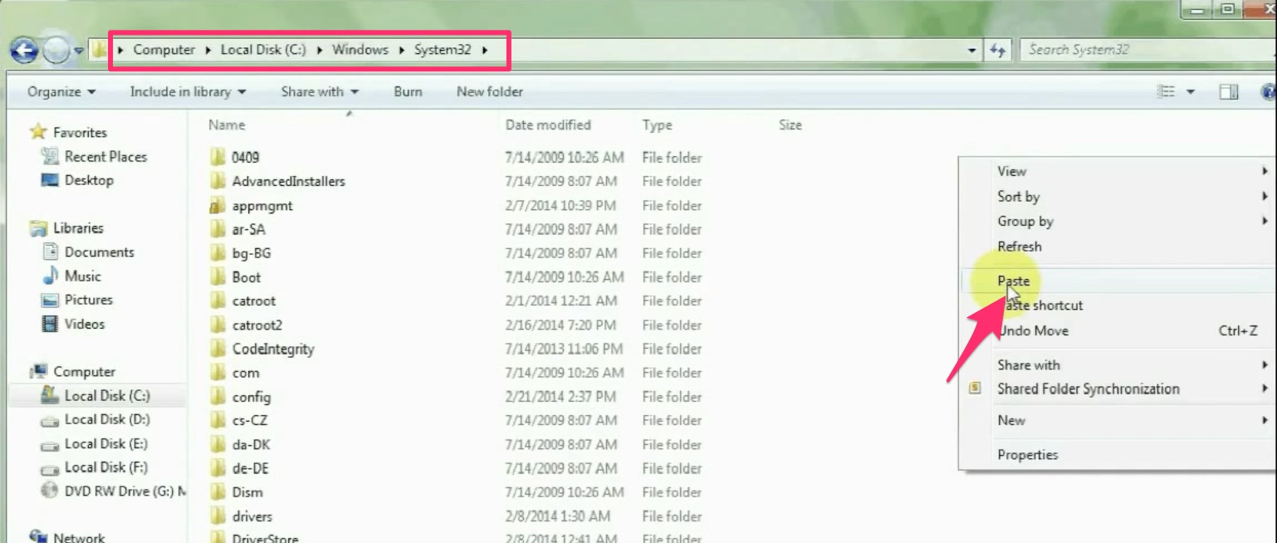Open the Organize menu

(x=61, y=91)
